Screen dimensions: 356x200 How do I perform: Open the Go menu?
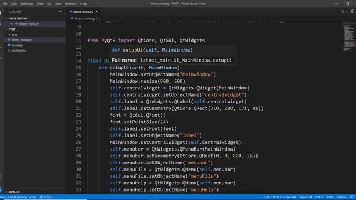(50, 4)
